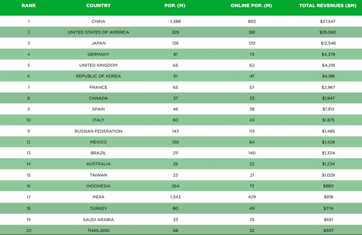This screenshot has height=235, width=362.
Task: Click the $1,029 Taiwan revenue cell
Action: (328, 175)
